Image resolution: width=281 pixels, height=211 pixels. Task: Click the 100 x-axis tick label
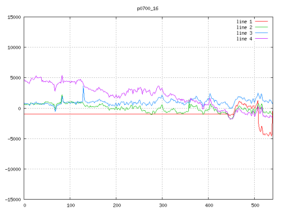coord(70,205)
